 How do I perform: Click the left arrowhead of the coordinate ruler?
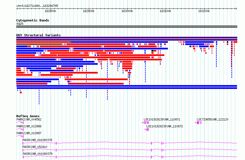pos(17,9)
